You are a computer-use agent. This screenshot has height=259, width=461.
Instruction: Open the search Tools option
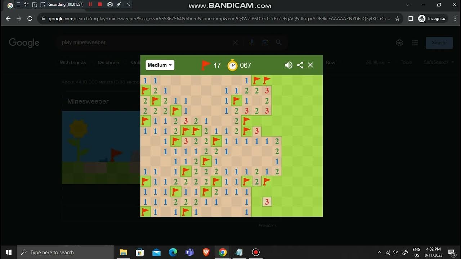pos(406,62)
